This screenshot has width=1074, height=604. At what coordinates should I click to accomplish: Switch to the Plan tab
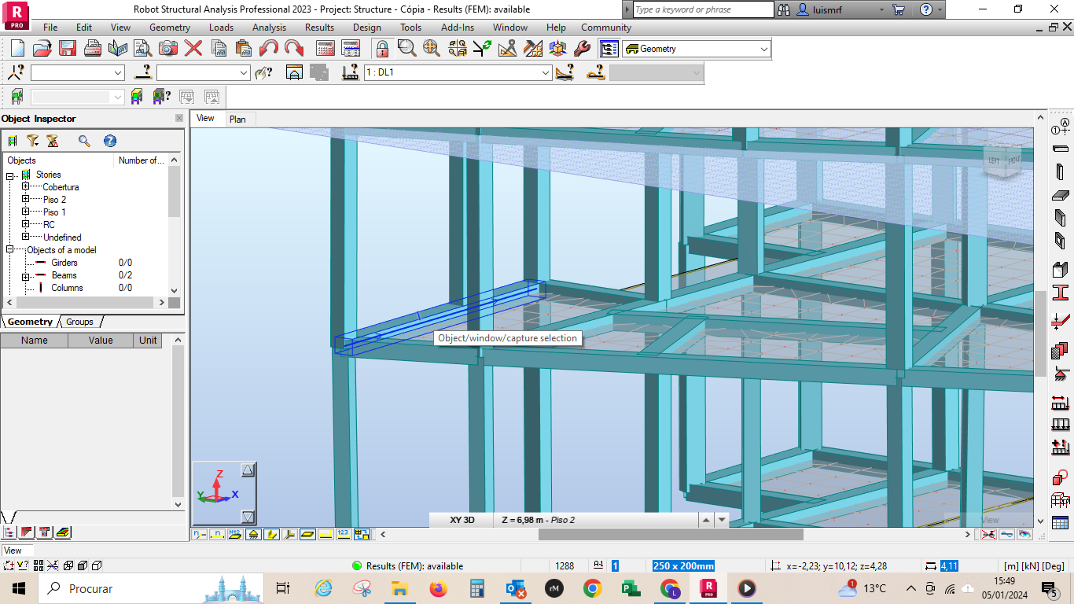(237, 120)
